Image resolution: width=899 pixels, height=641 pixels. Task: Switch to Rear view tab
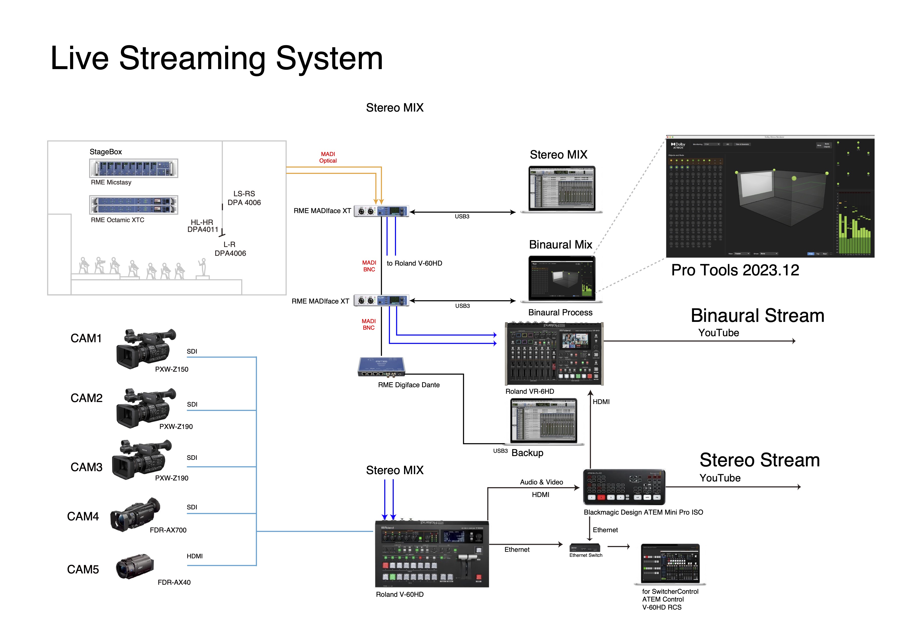825,254
